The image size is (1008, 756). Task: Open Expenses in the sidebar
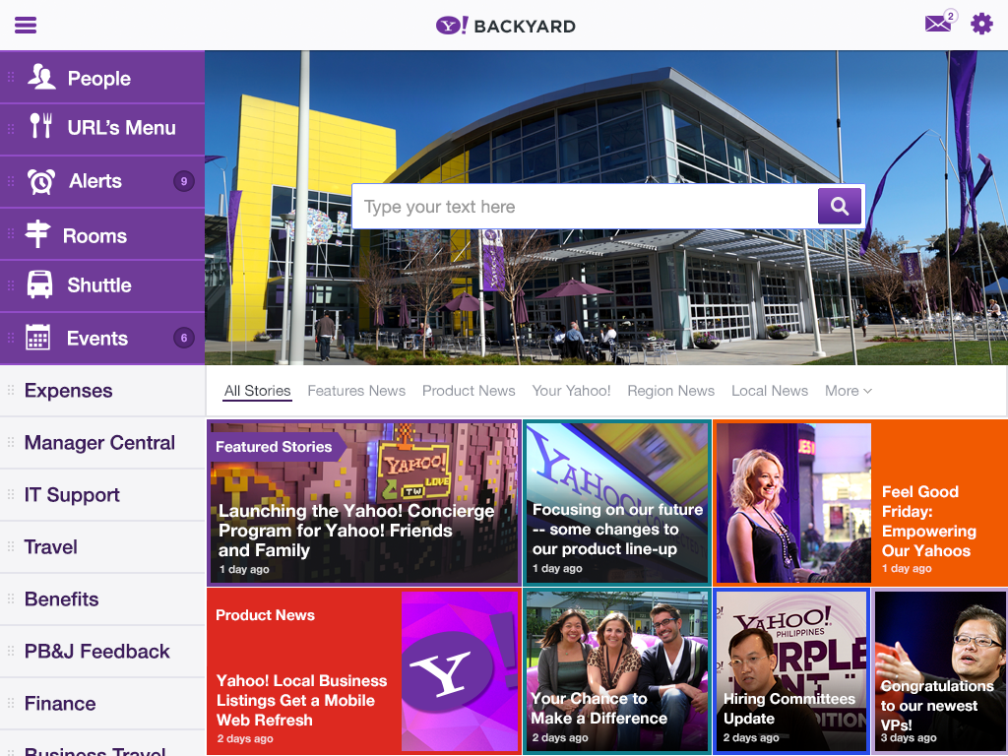[x=68, y=391]
